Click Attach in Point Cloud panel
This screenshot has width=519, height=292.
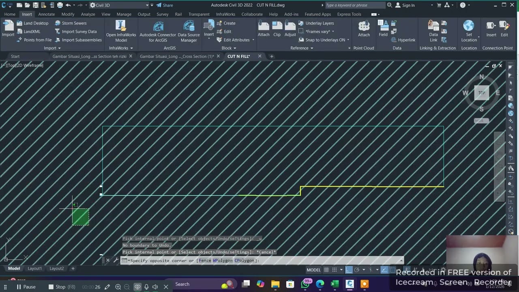(364, 28)
